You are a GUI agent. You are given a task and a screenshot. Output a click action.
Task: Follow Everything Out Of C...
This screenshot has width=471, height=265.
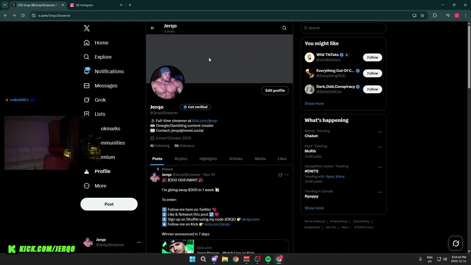click(372, 73)
